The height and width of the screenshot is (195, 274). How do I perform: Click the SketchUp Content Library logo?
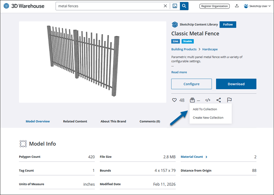175,25
